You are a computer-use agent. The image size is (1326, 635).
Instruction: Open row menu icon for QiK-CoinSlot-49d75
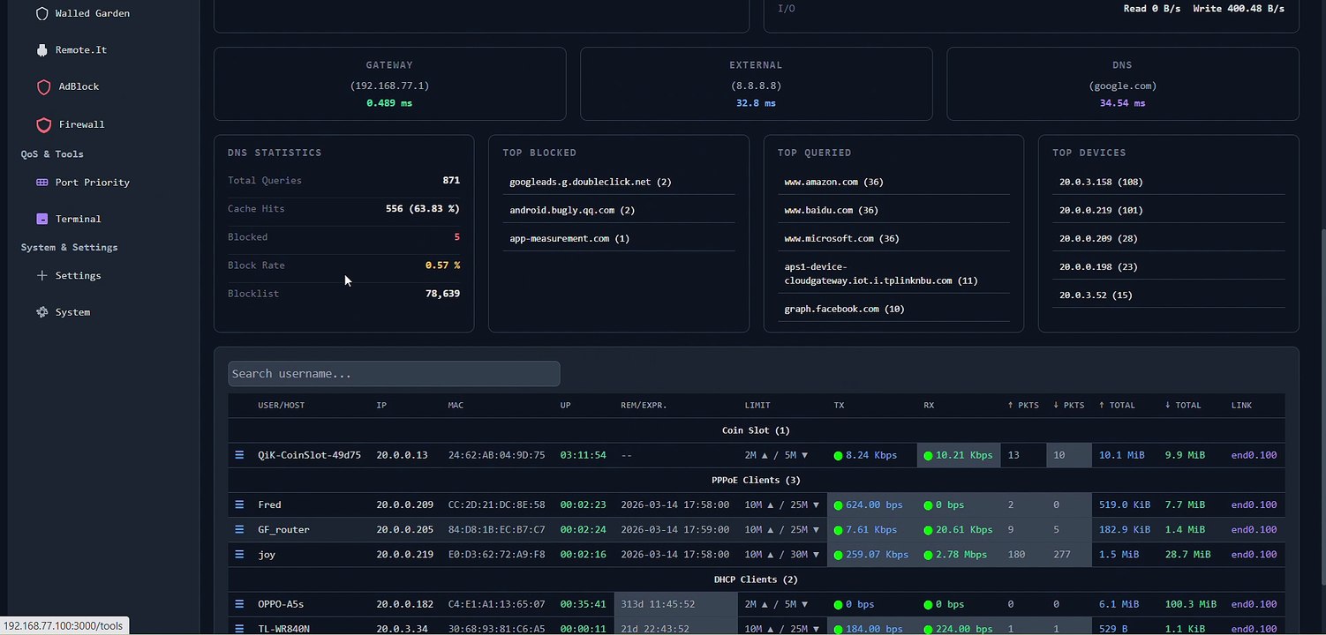point(239,455)
